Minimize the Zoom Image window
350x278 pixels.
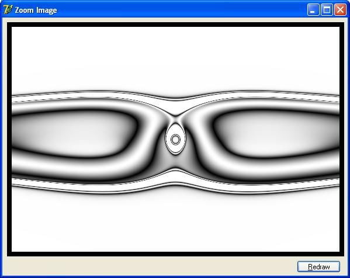click(313, 10)
